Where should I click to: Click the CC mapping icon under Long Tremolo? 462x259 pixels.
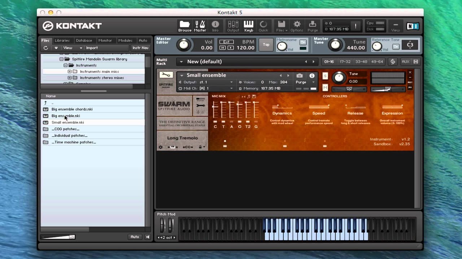[x=188, y=147]
